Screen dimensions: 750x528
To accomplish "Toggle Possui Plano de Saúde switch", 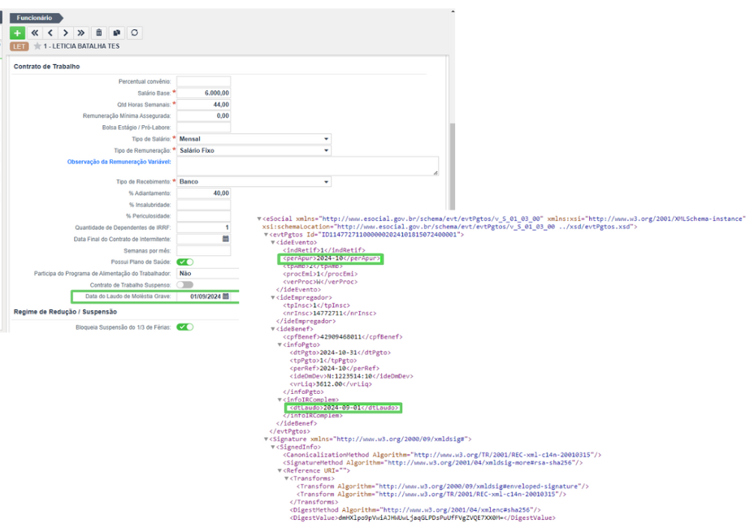I will coord(185,262).
